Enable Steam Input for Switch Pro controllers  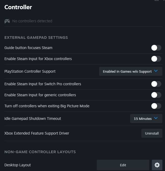(156, 84)
